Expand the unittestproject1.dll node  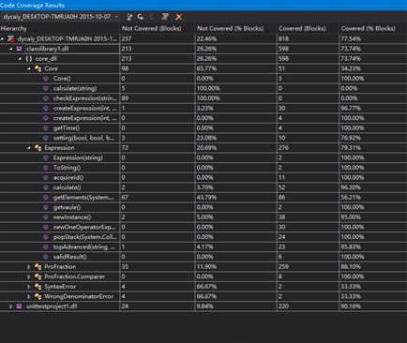click(11, 306)
